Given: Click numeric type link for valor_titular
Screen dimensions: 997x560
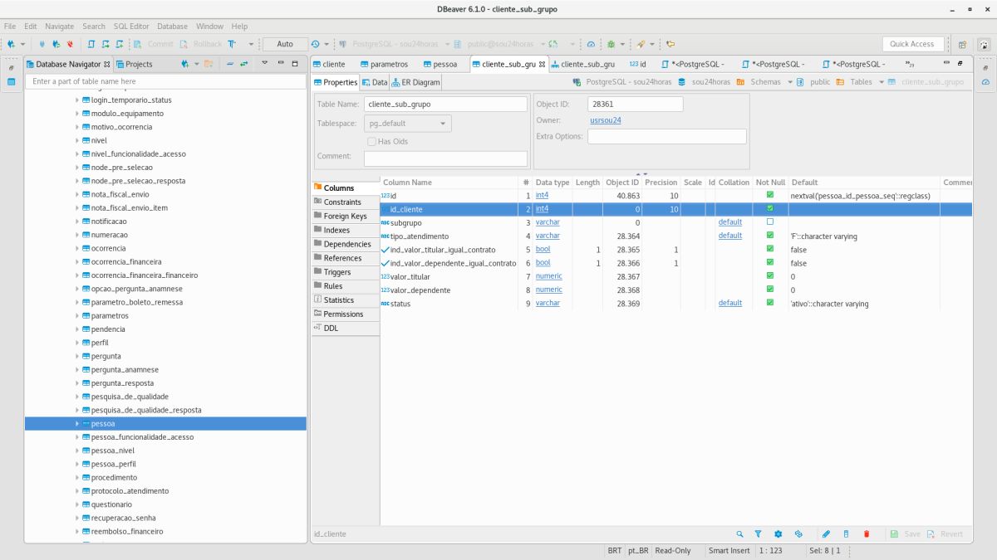Looking at the screenshot, I should coord(548,276).
